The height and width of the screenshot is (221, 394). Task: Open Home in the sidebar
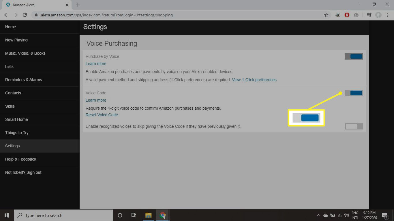click(40, 27)
